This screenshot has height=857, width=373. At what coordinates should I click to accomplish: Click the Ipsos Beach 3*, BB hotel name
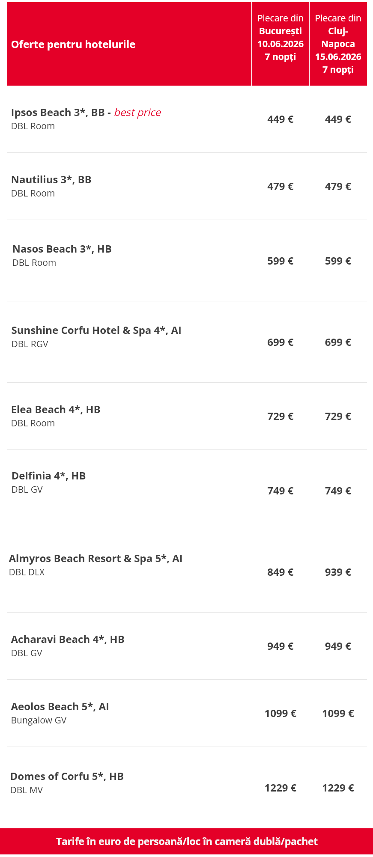point(58,113)
